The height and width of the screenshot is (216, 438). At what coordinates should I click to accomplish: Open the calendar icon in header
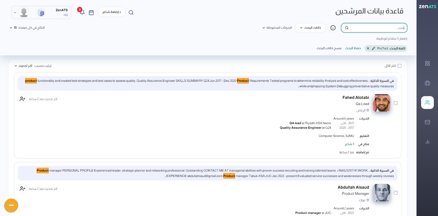[91, 13]
